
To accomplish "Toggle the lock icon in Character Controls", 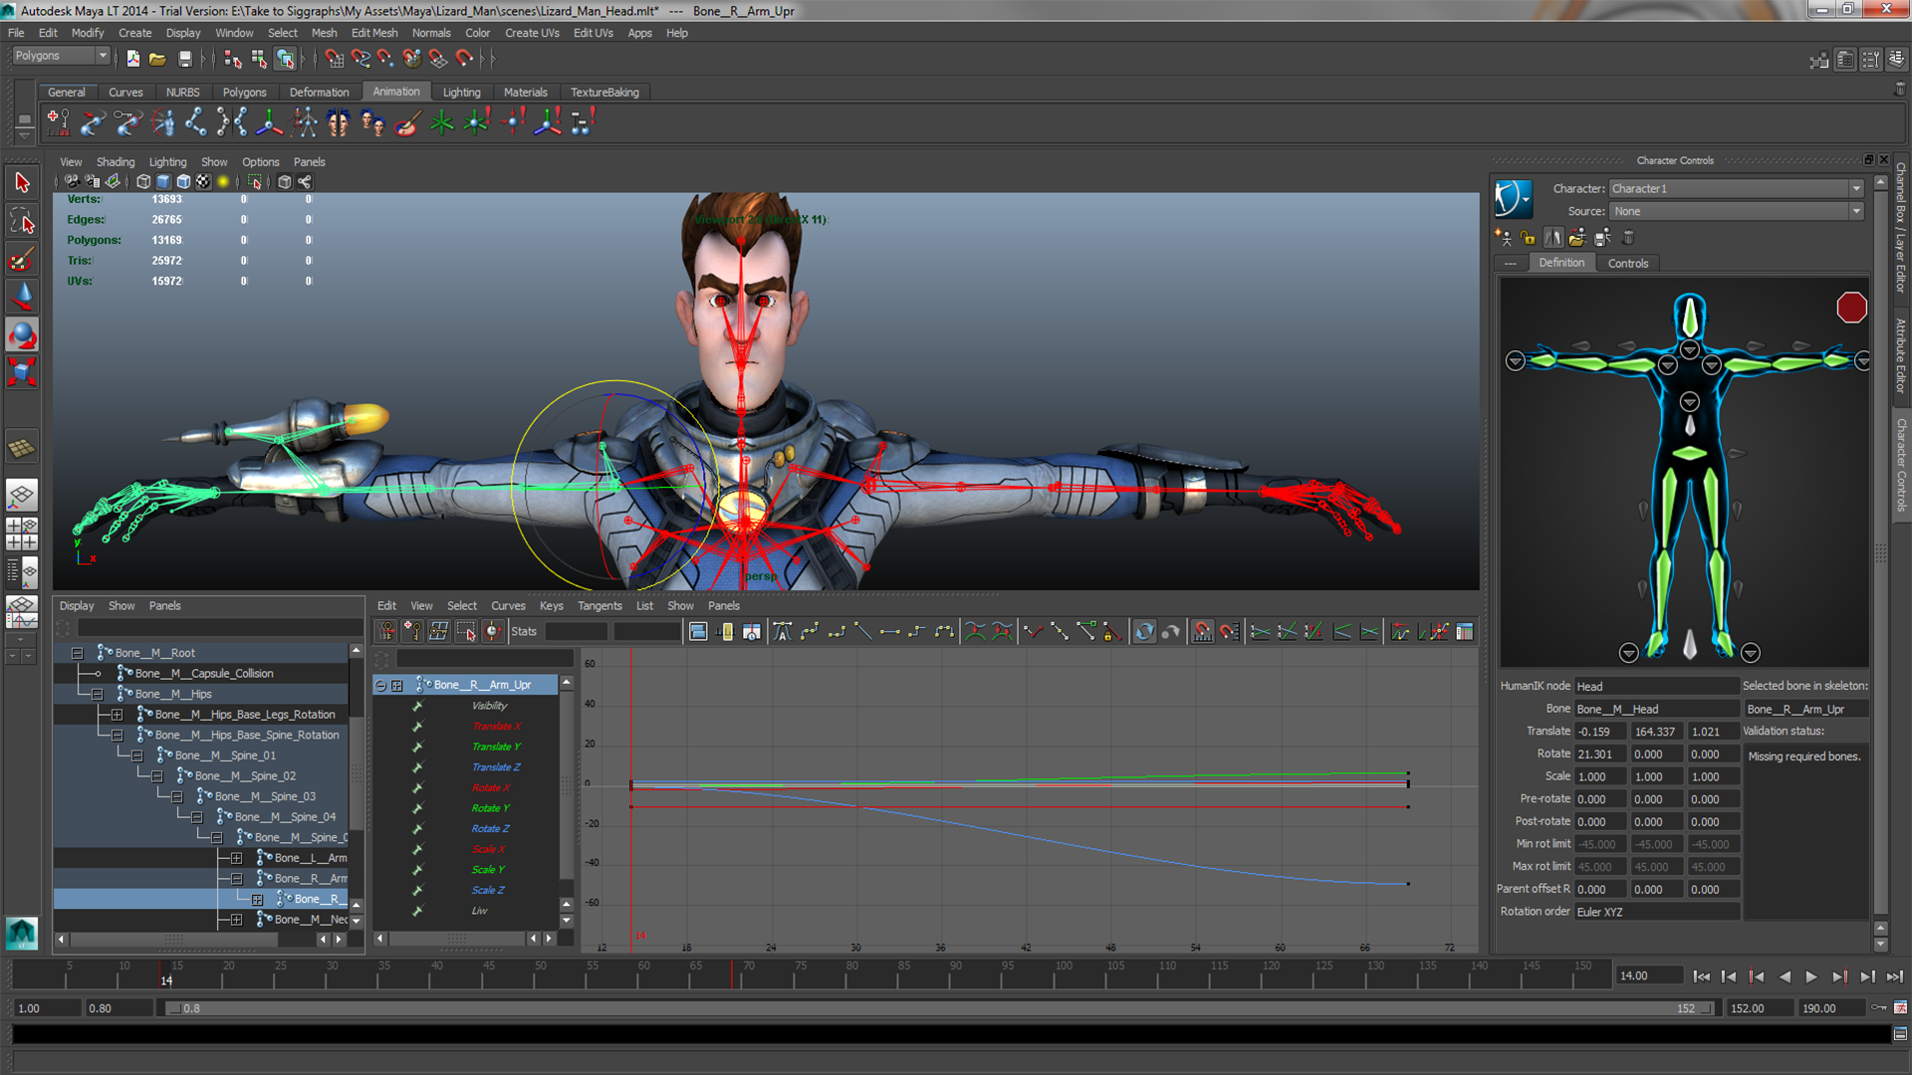I will (1529, 237).
